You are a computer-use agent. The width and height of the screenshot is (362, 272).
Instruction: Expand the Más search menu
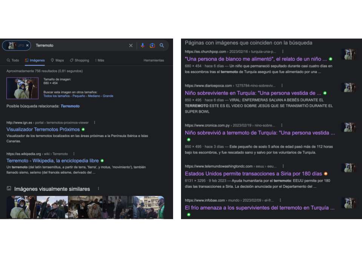point(100,60)
